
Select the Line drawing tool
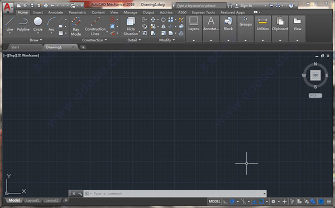click(9, 24)
